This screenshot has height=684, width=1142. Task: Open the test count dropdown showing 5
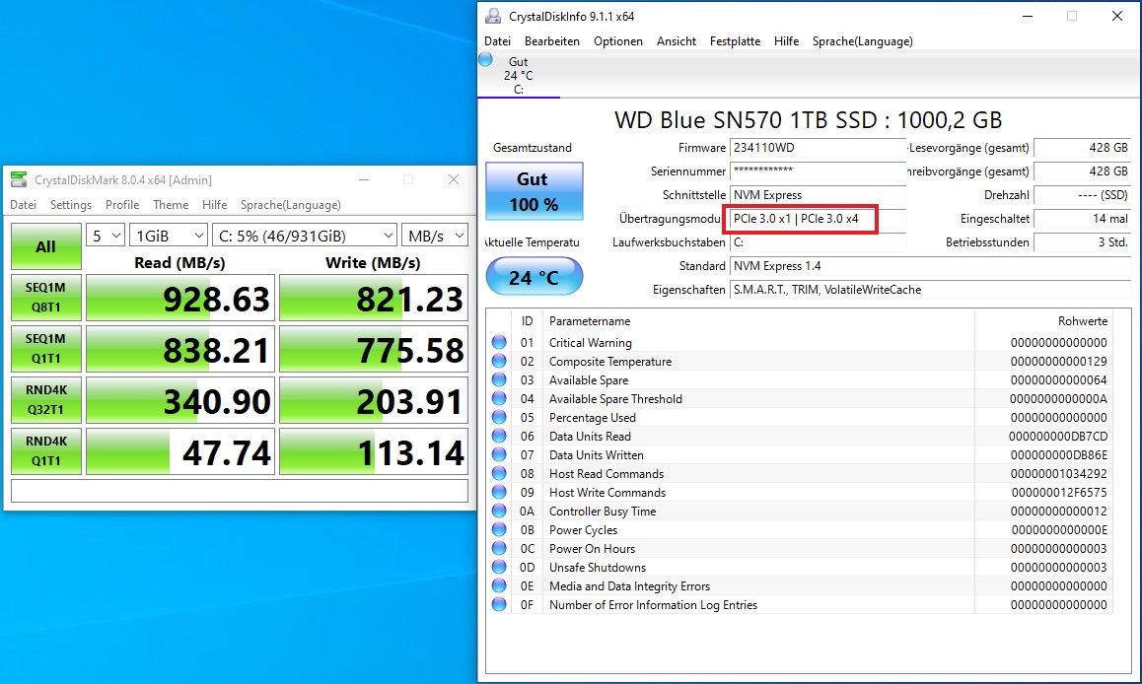point(106,236)
